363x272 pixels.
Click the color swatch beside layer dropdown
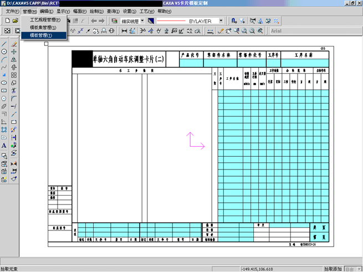[151, 20]
